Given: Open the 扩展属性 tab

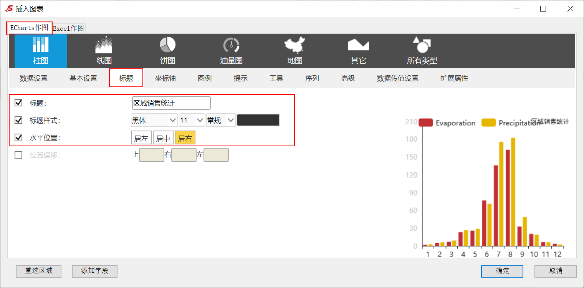Looking at the screenshot, I should [455, 78].
